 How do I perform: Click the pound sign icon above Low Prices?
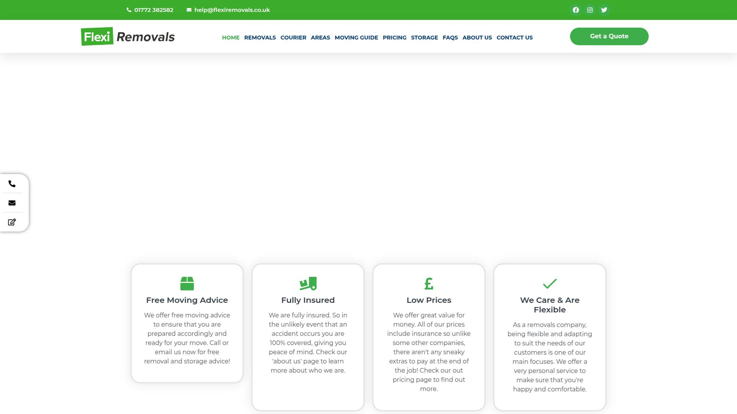[x=429, y=284]
